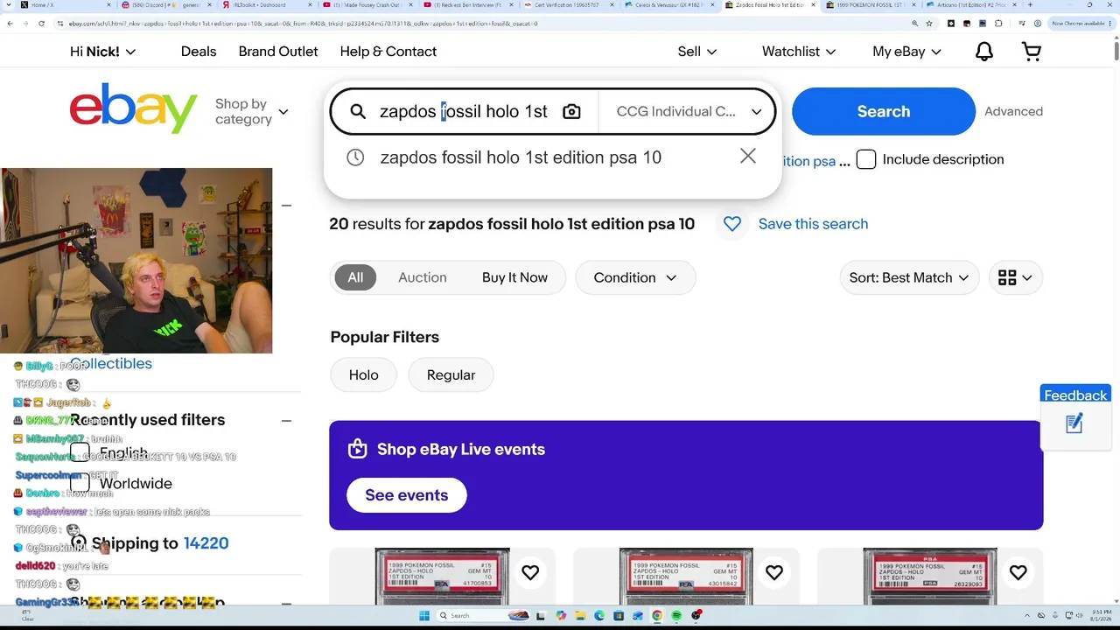This screenshot has height=630, width=1120.
Task: Click the heart next to Save this search
Action: [x=732, y=224]
